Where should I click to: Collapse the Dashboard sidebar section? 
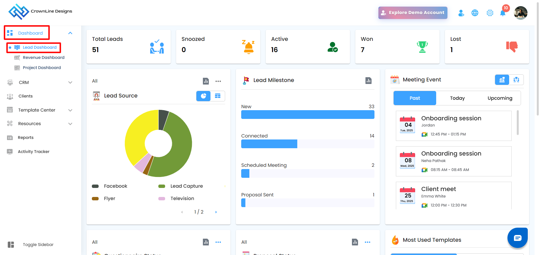70,33
